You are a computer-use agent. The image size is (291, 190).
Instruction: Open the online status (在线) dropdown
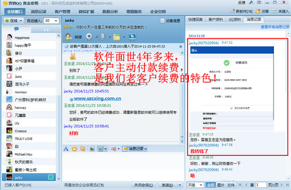click(x=14, y=21)
